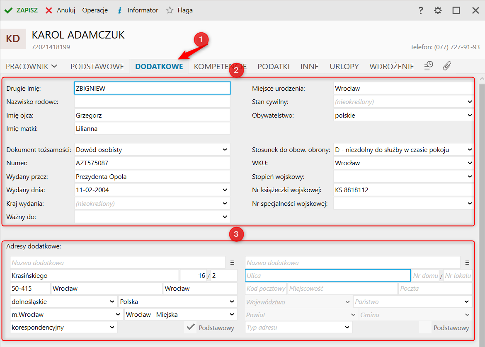
Task: Switch to the PODSTAWOWE tab
Action: coord(97,66)
